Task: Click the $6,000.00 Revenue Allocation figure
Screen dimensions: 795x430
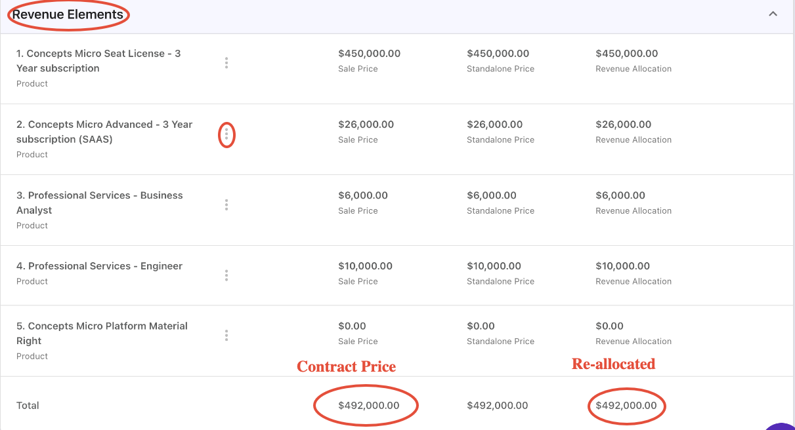Action: 620,195
